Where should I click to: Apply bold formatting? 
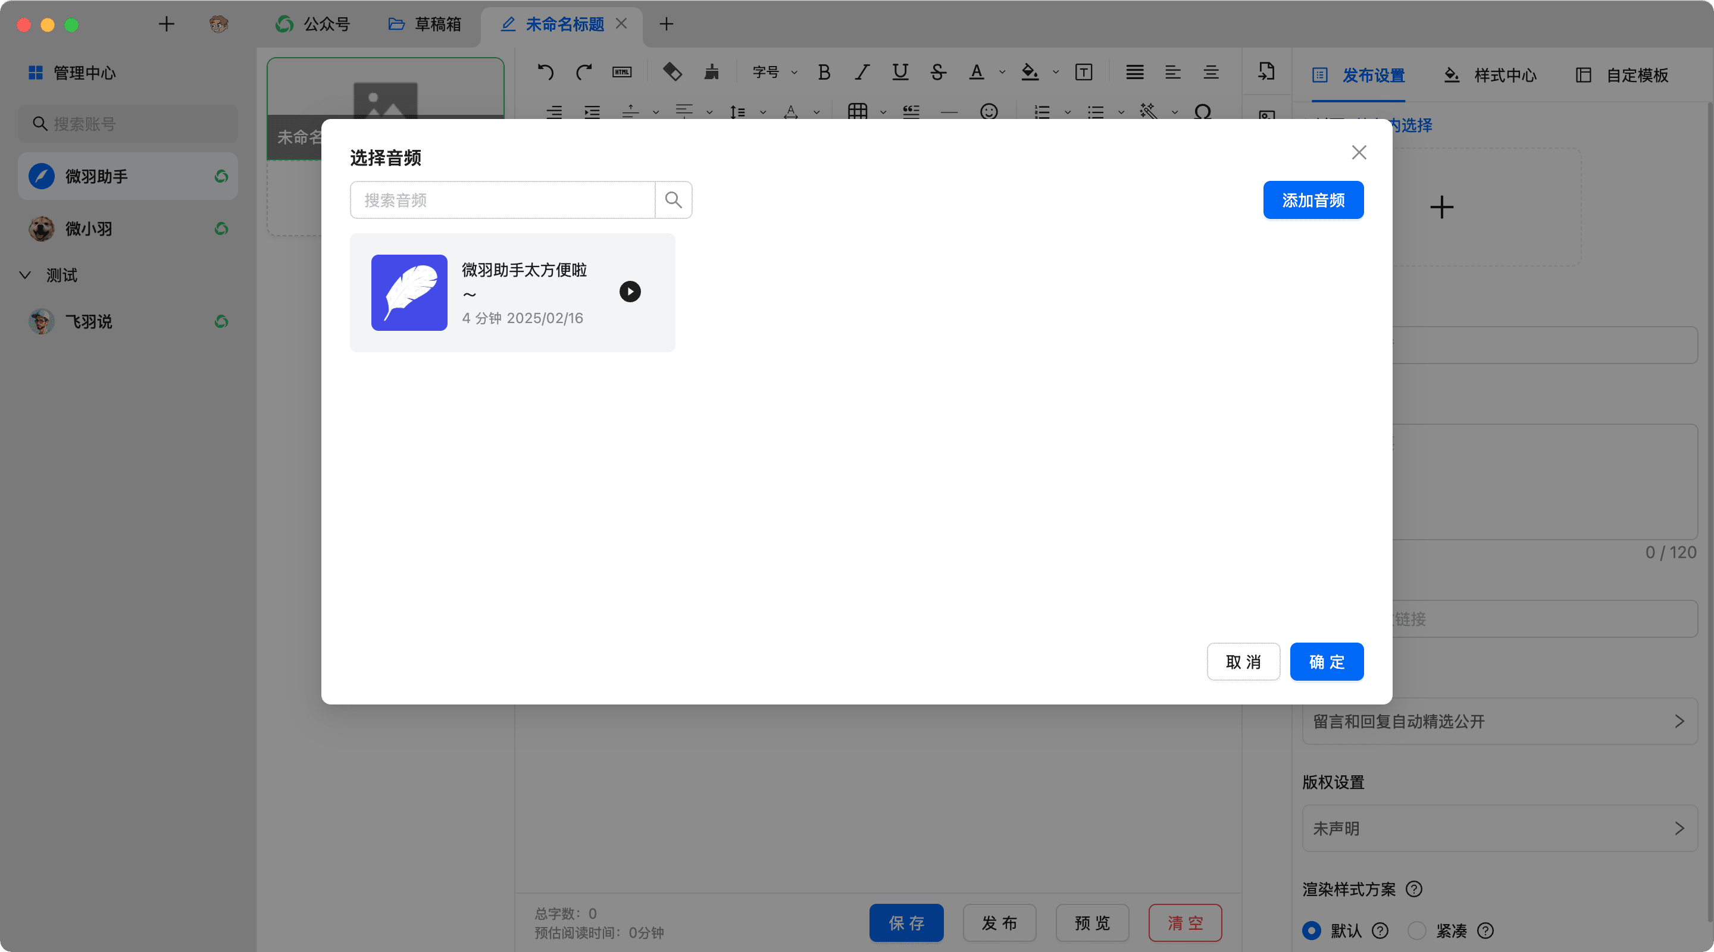(x=824, y=72)
